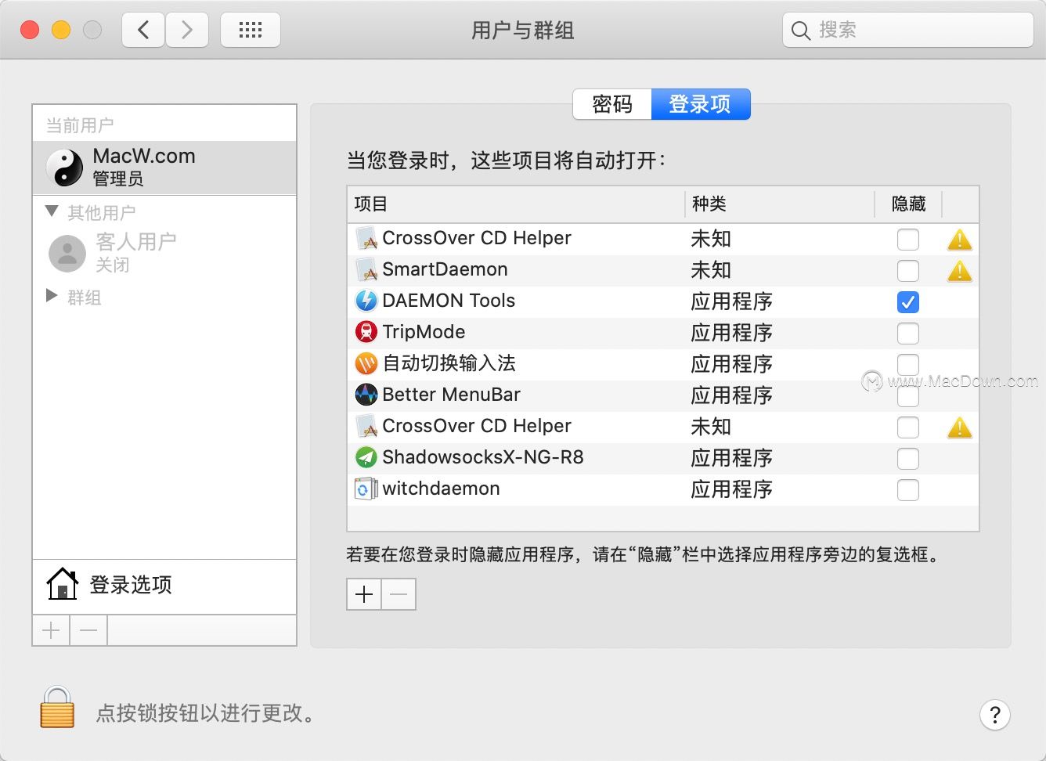Click the lock icon to allow changes
The image size is (1046, 761).
coord(56,707)
